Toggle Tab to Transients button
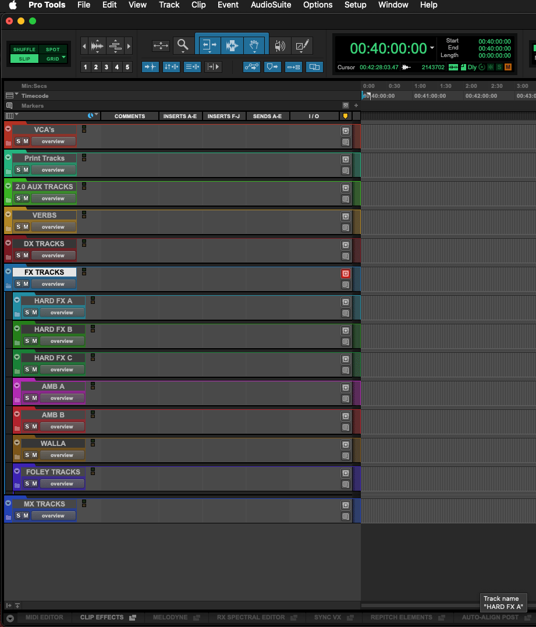Screen dimensions: 536x627 [150, 67]
